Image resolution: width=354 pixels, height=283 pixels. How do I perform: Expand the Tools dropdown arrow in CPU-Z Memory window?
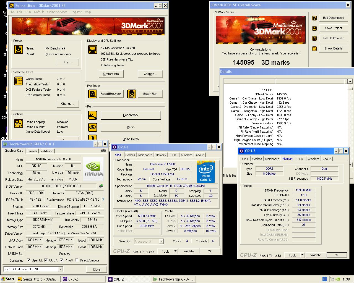coord(302,255)
